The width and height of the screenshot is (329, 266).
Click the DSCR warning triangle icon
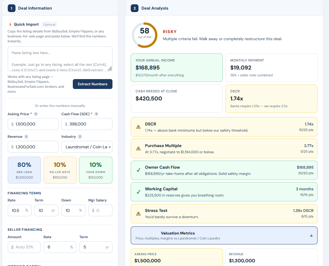[138, 126]
